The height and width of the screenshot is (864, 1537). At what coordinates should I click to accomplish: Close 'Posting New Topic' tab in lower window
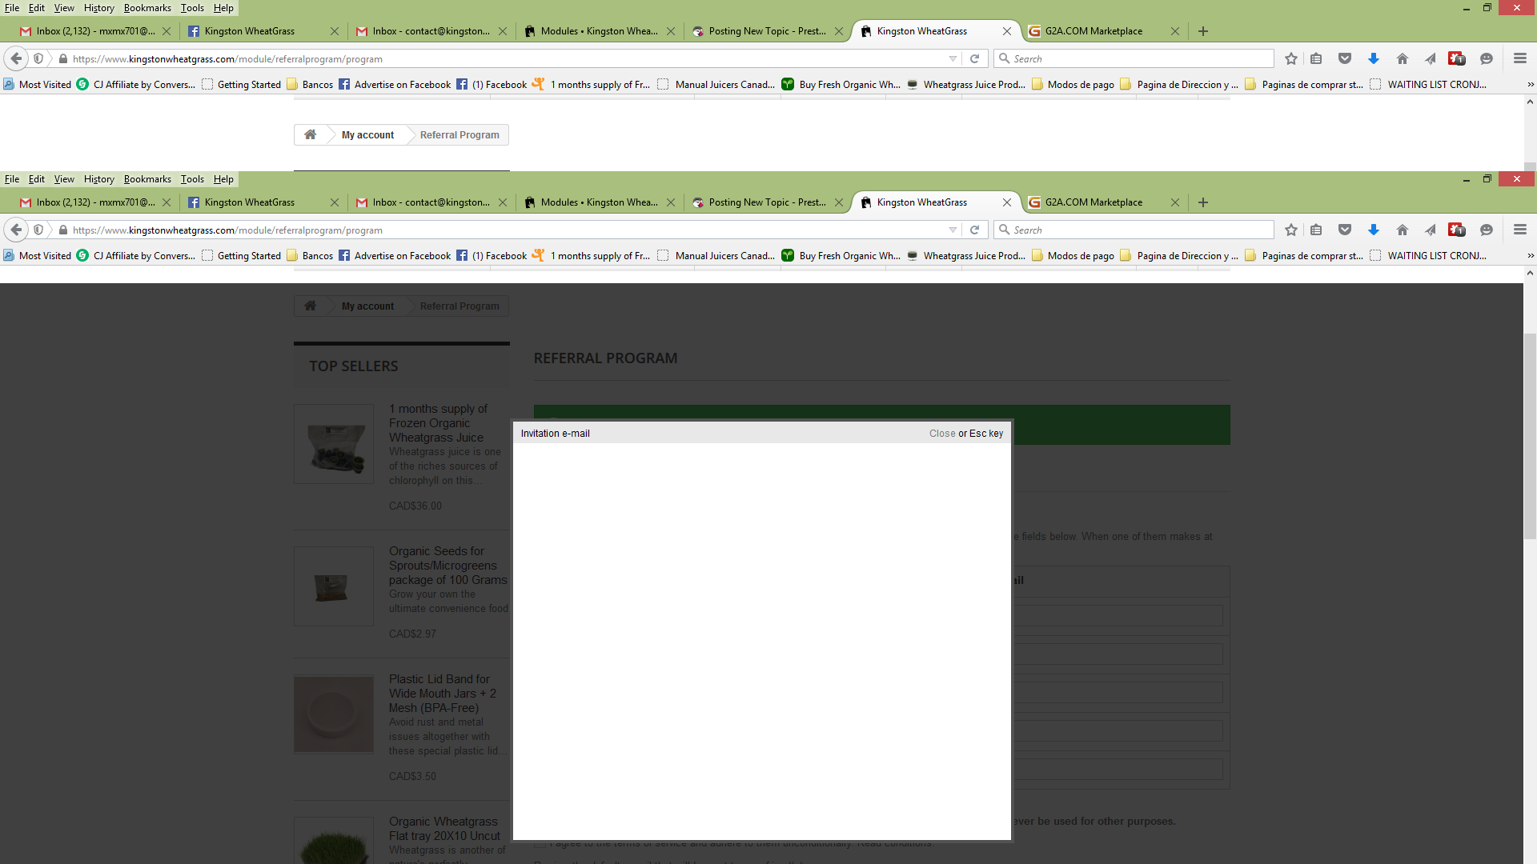pos(839,202)
